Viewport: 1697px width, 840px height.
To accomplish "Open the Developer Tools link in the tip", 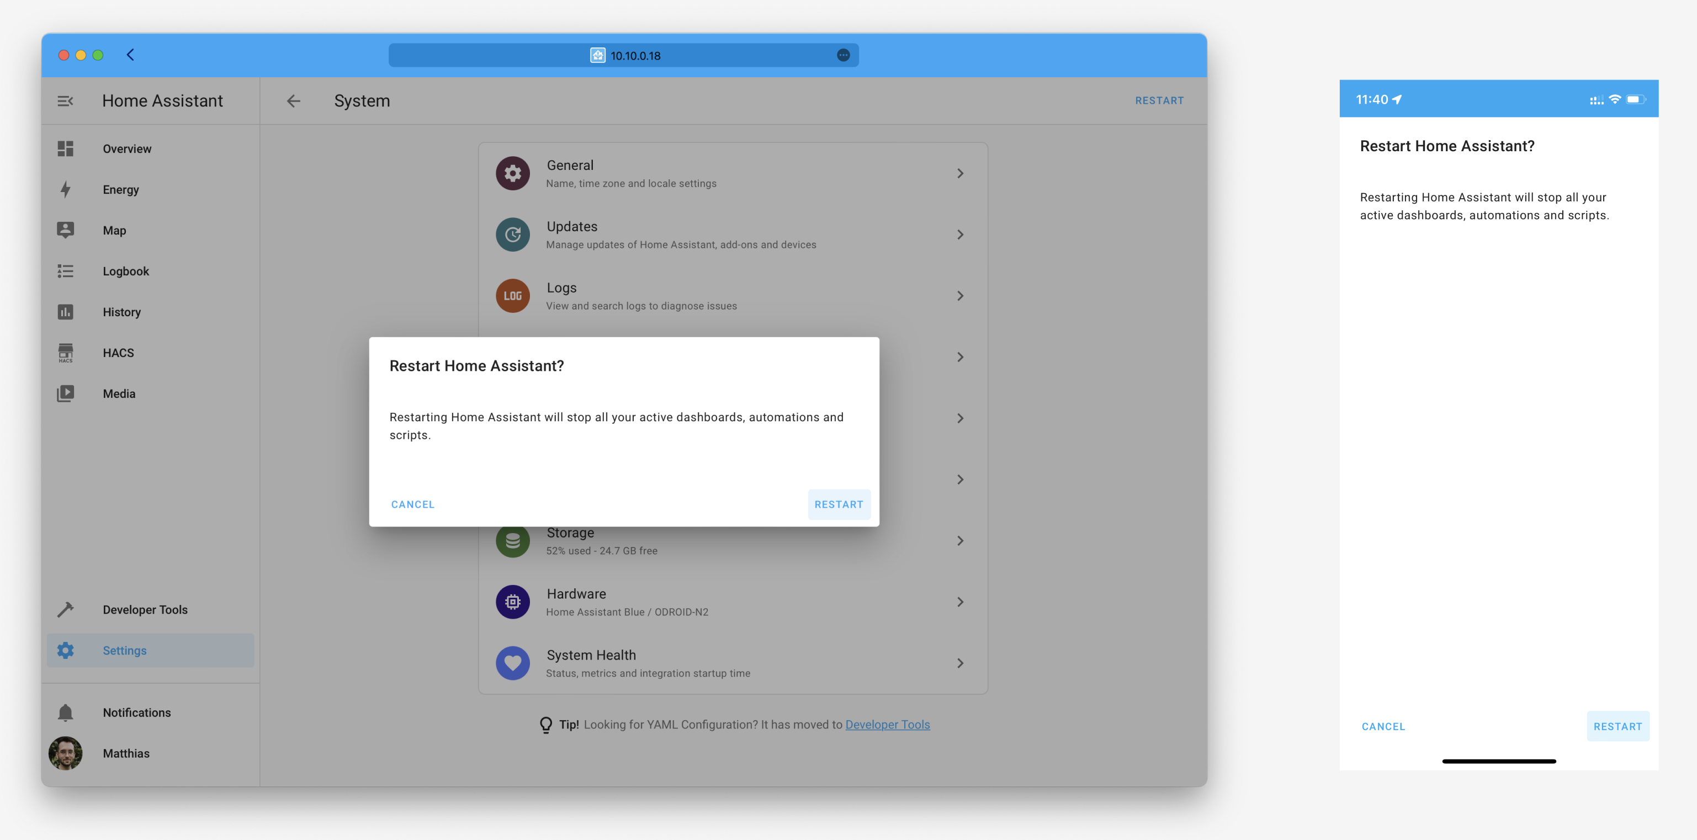I will pyautogui.click(x=887, y=724).
